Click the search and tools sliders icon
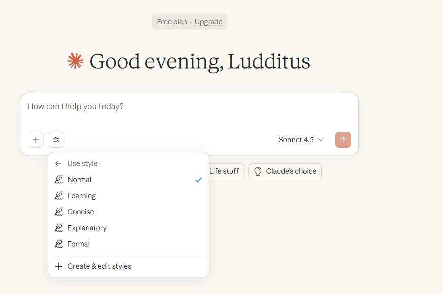This screenshot has width=443, height=294. (x=56, y=140)
